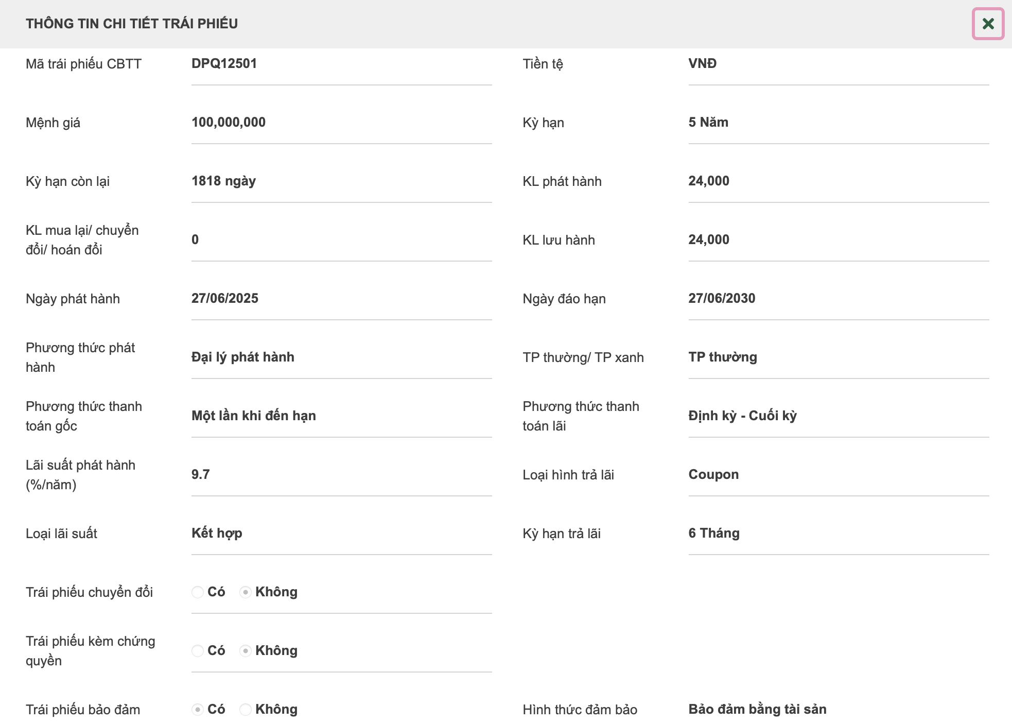The image size is (1012, 723).
Task: Click the Loại lãi suất field Kết hợp
Action: [341, 533]
